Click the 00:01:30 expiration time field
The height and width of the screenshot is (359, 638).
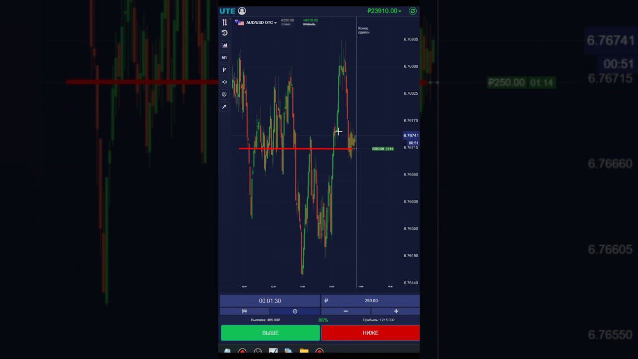[x=270, y=301]
